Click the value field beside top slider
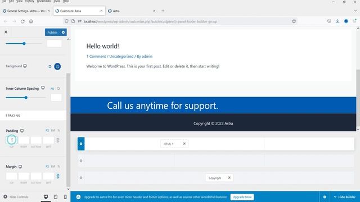The height and width of the screenshot is (202, 360). [x=55, y=44]
